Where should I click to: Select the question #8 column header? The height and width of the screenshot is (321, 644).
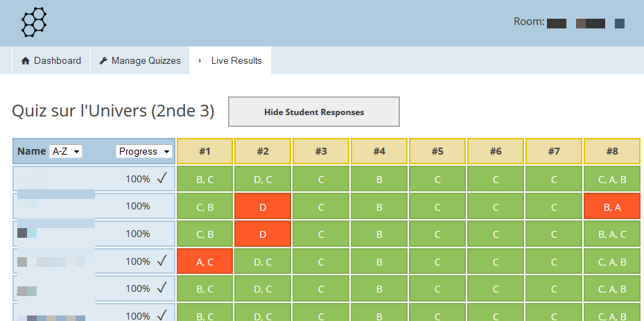[612, 151]
